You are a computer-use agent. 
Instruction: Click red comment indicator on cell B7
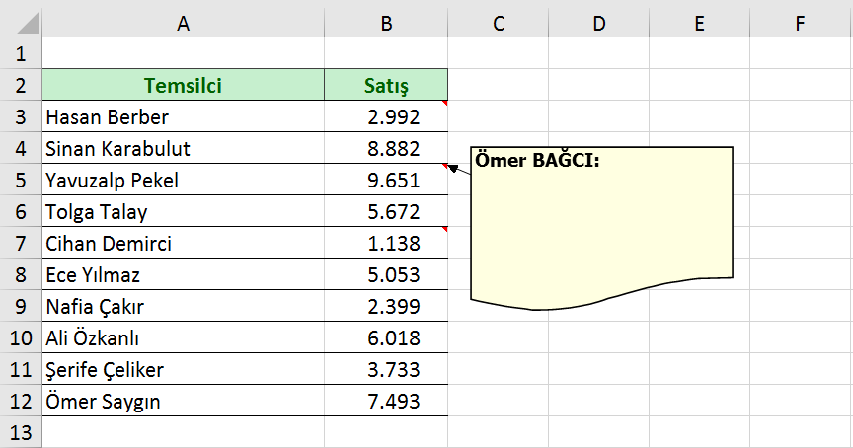(x=444, y=230)
